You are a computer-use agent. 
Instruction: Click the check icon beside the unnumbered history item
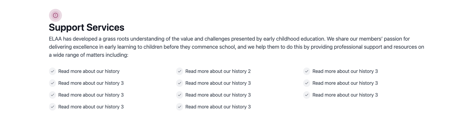click(x=53, y=71)
